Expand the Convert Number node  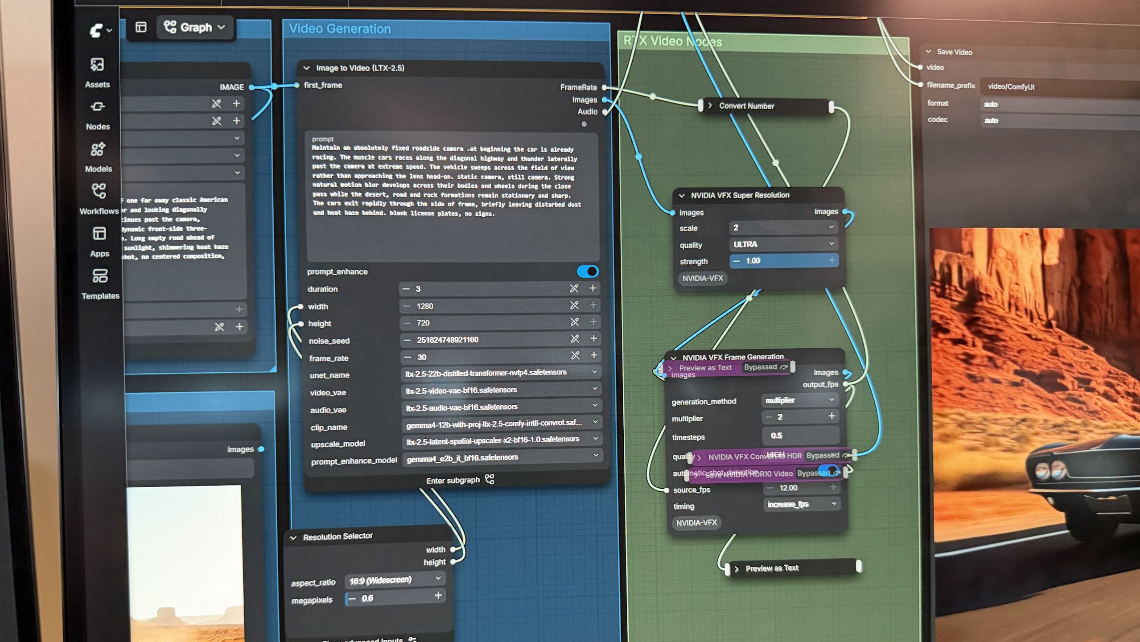[x=710, y=106]
